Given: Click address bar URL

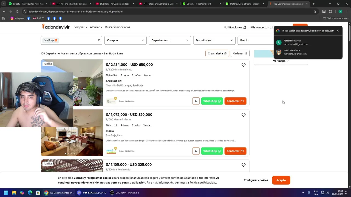Looking at the screenshot, I should pyautogui.click(x=75, y=11).
